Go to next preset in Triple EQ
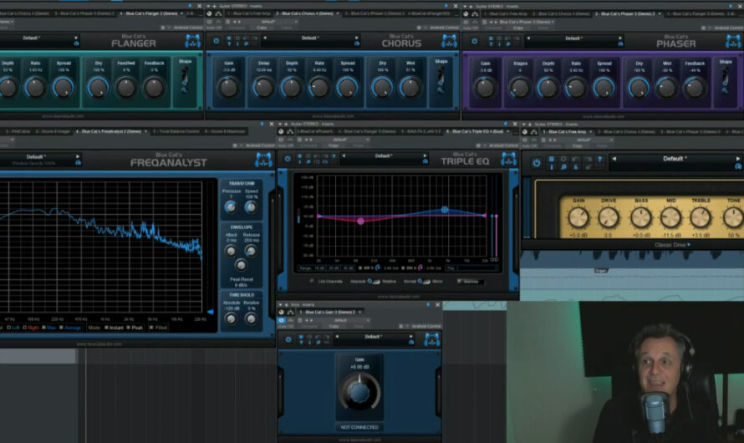 point(425,155)
